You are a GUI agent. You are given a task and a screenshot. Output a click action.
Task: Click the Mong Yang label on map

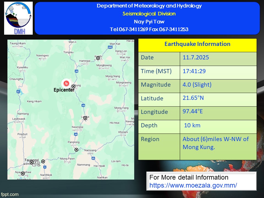[121, 108]
